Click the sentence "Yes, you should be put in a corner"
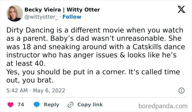Screen dimensions: 192x112 click(73, 72)
